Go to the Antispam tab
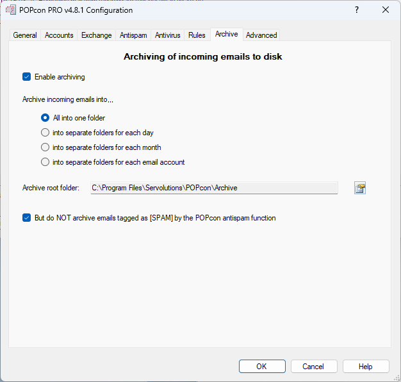 [x=133, y=35]
